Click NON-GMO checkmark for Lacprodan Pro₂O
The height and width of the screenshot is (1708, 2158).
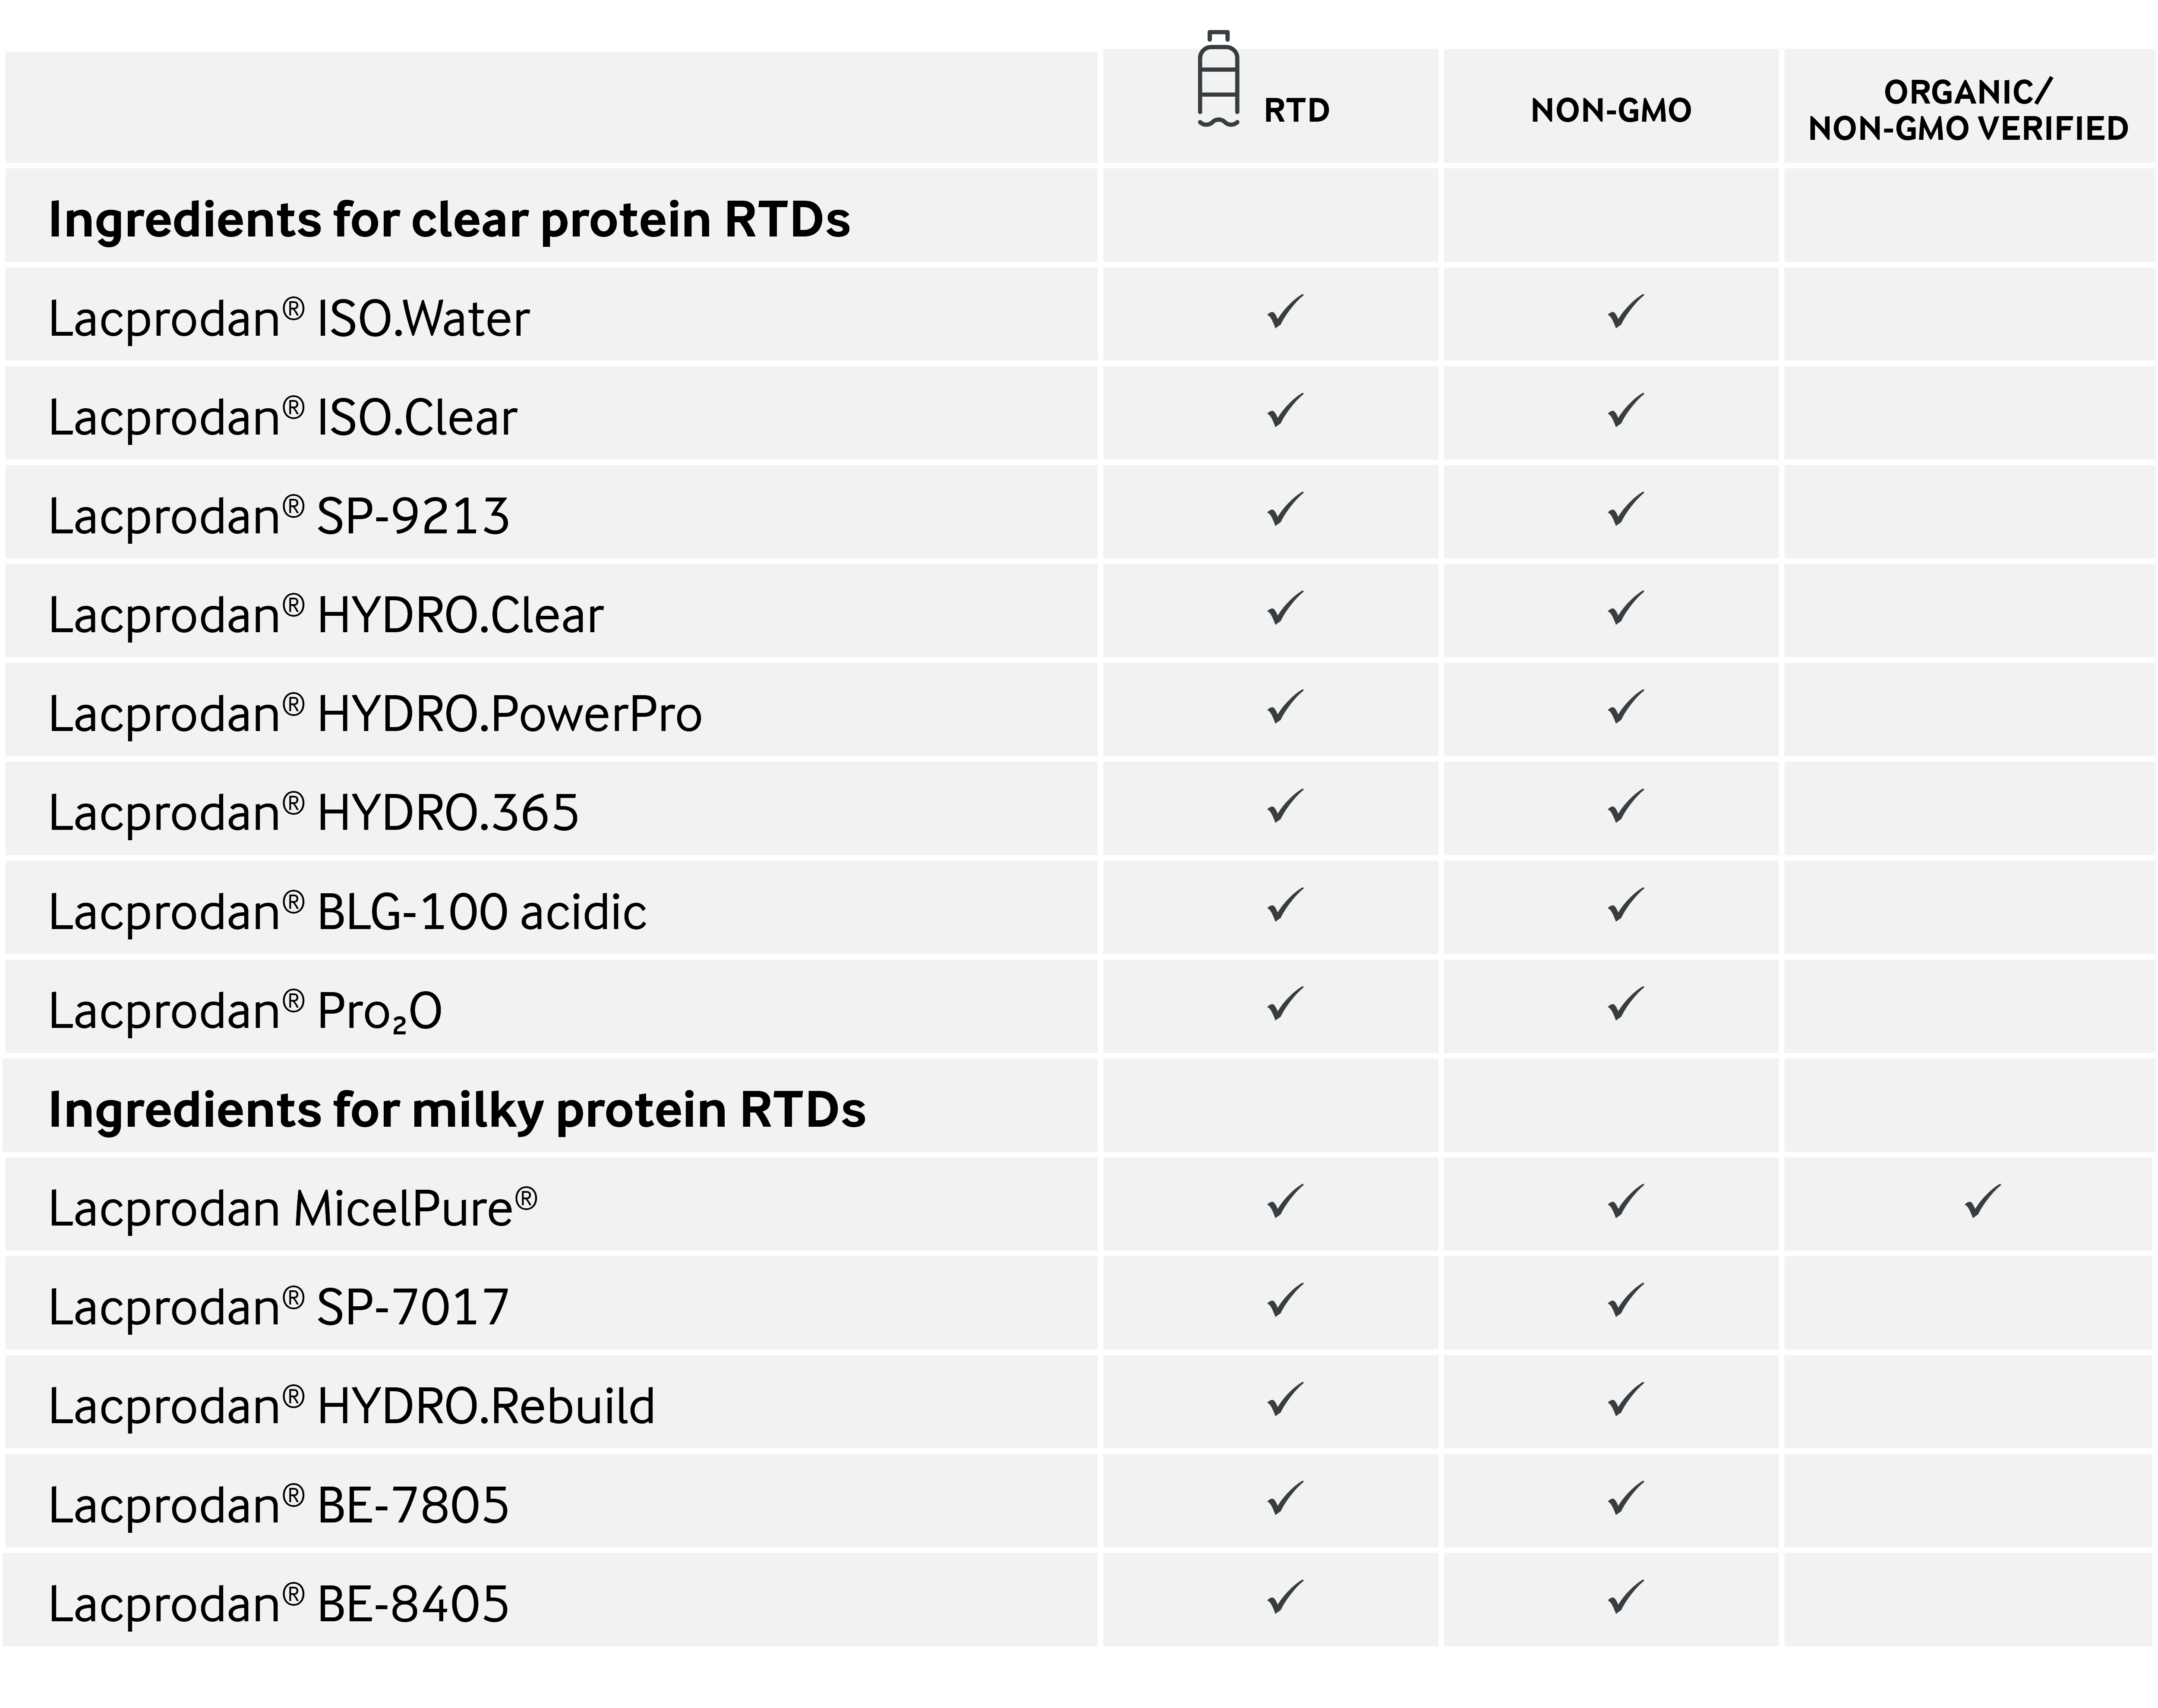[x=1625, y=1004]
